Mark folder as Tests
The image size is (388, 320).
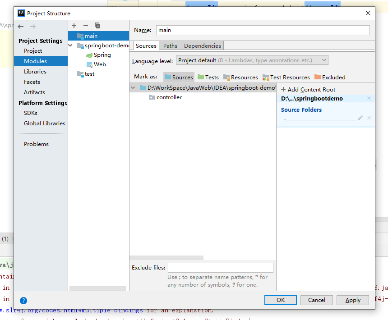point(208,78)
